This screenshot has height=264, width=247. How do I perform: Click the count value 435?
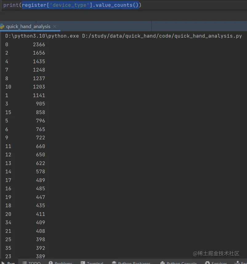point(41,206)
